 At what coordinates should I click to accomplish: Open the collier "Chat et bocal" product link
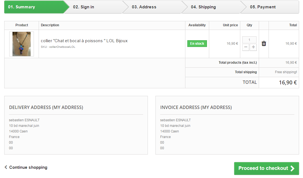[x=84, y=41]
